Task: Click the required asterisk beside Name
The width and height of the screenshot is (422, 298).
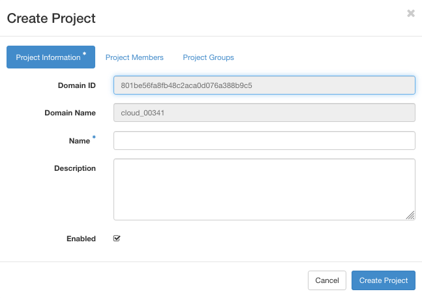Action: click(94, 138)
